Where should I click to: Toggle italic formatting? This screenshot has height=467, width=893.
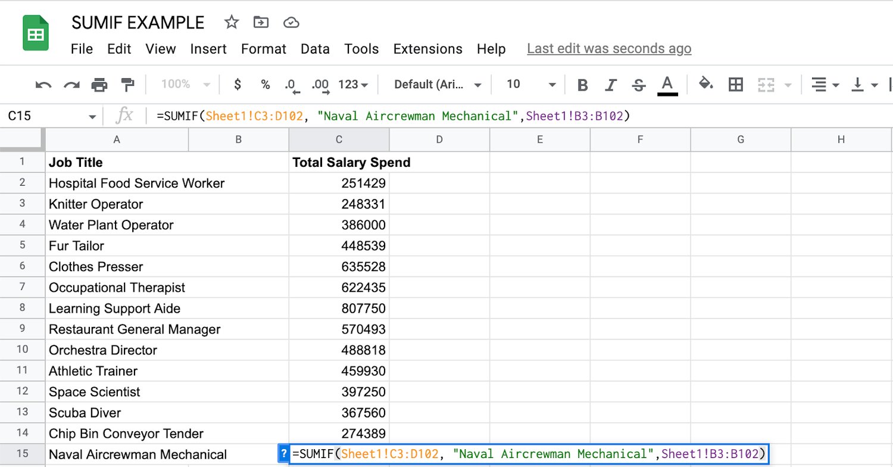tap(610, 85)
